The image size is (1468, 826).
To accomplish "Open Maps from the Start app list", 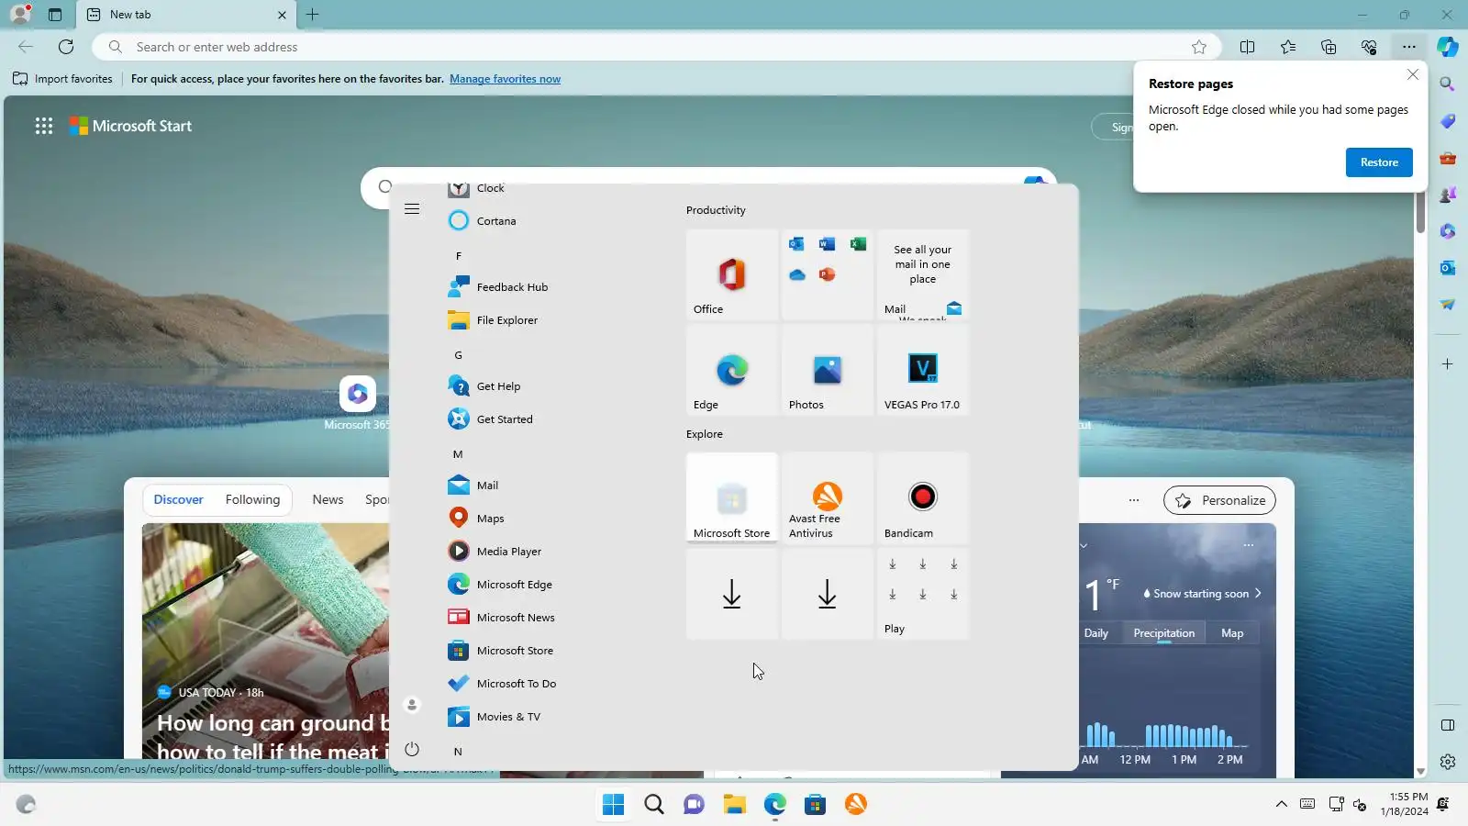I will tap(476, 519).
